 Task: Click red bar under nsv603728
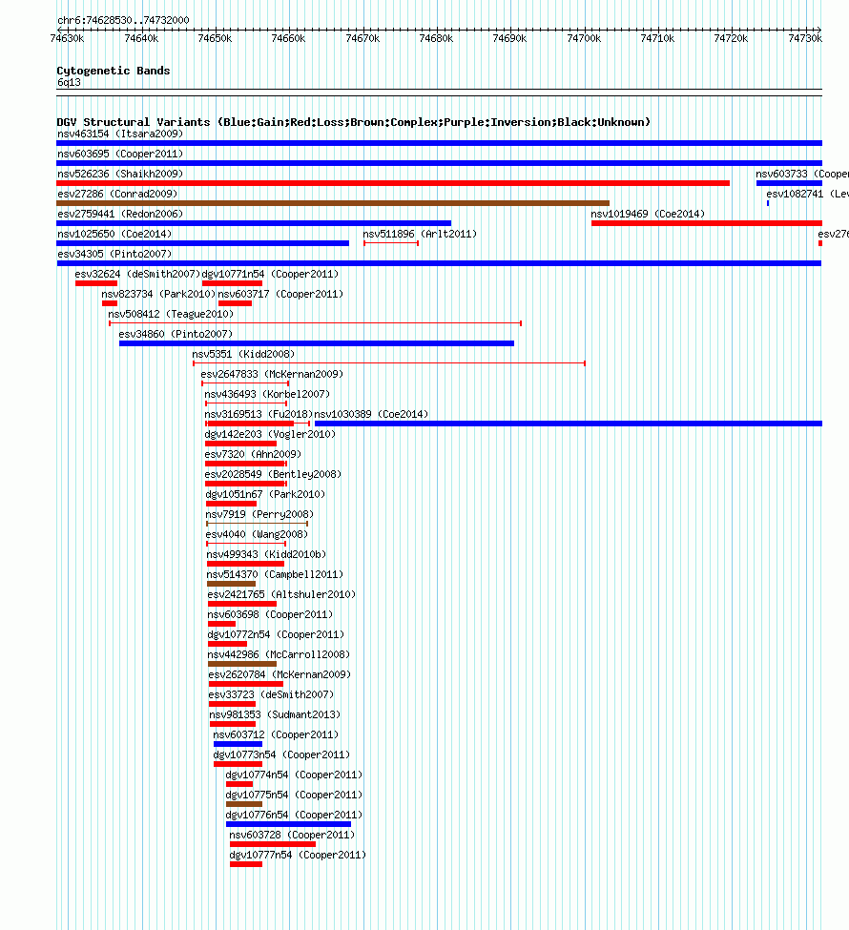(273, 844)
